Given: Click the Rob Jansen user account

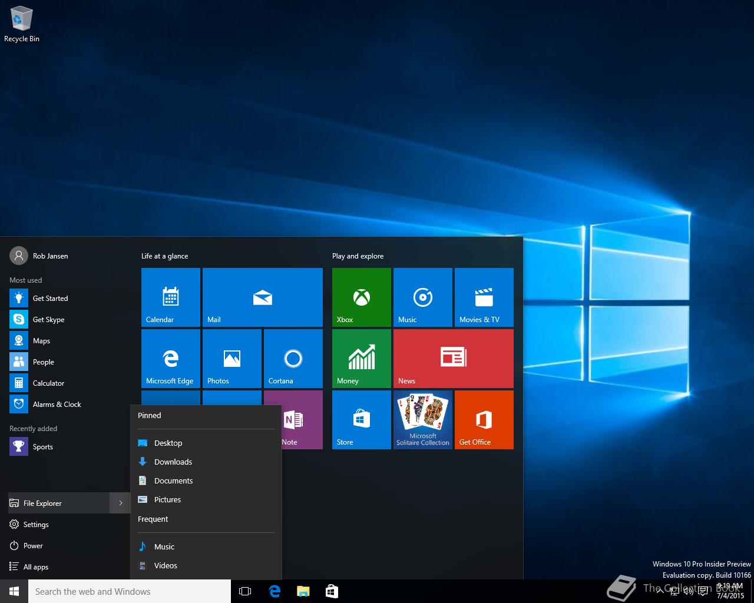Looking at the screenshot, I should click(39, 256).
